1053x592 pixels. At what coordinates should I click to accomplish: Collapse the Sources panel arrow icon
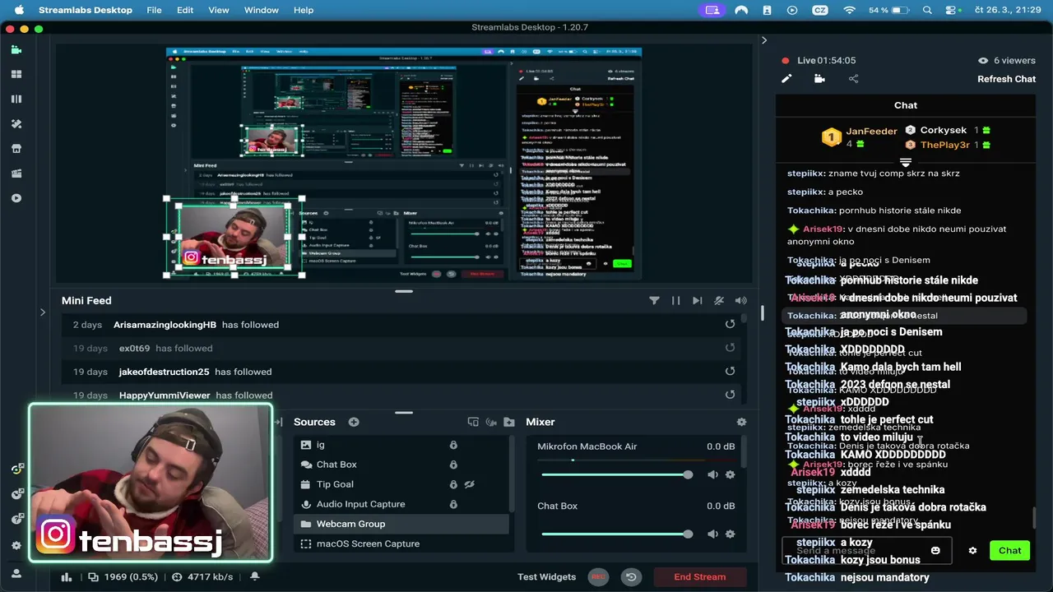(x=278, y=422)
